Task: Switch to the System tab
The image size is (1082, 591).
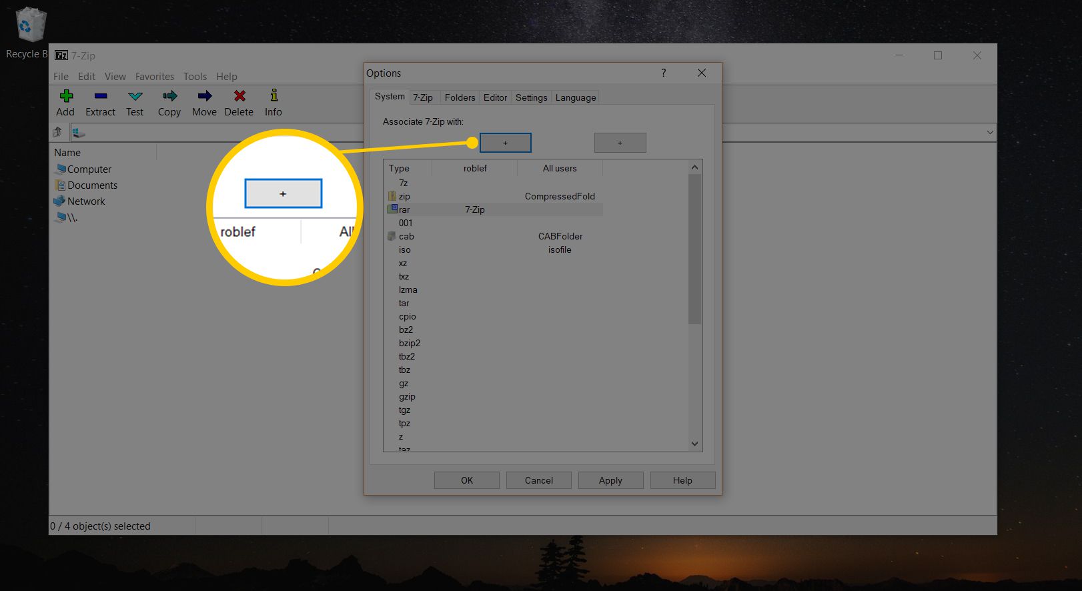Action: [x=390, y=97]
